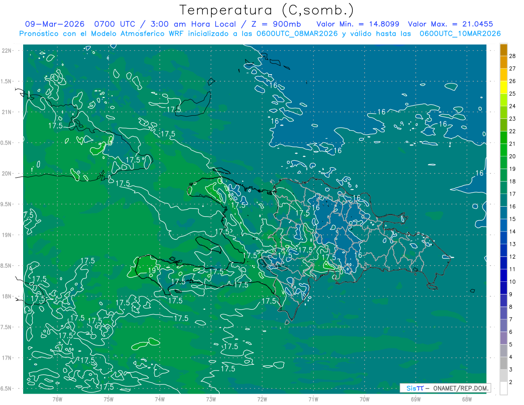Click the '22N' latitude axis label
This screenshot has width=524, height=405.
click(x=6, y=50)
